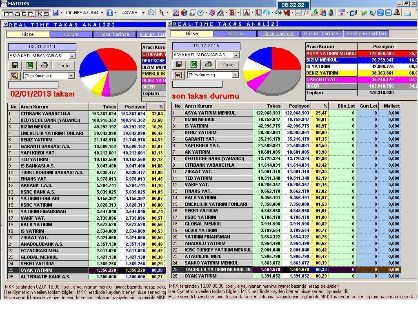Click the save icon in the right panel

pyautogui.click(x=179, y=64)
